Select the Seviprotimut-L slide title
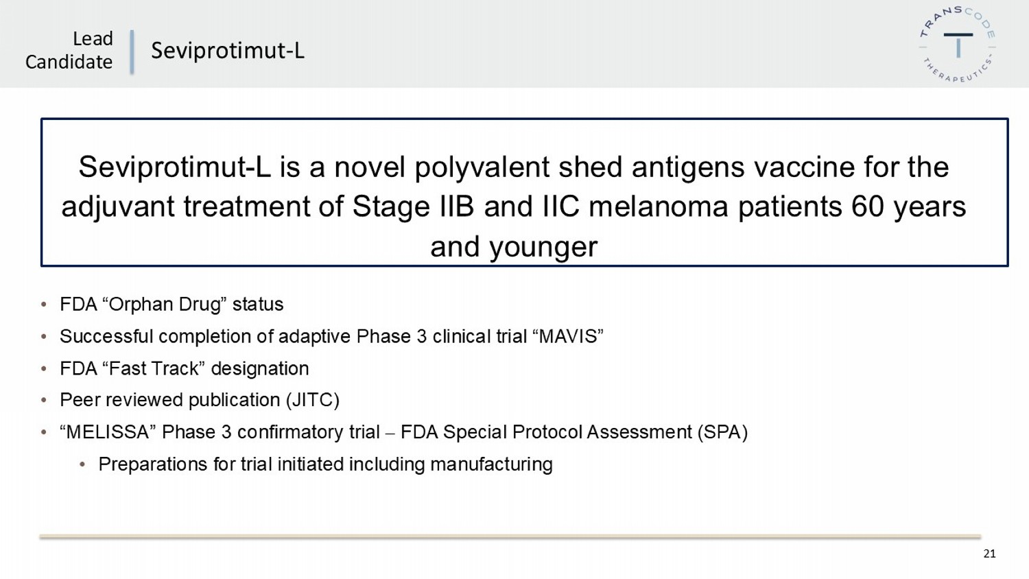The width and height of the screenshot is (1029, 579). tap(227, 50)
